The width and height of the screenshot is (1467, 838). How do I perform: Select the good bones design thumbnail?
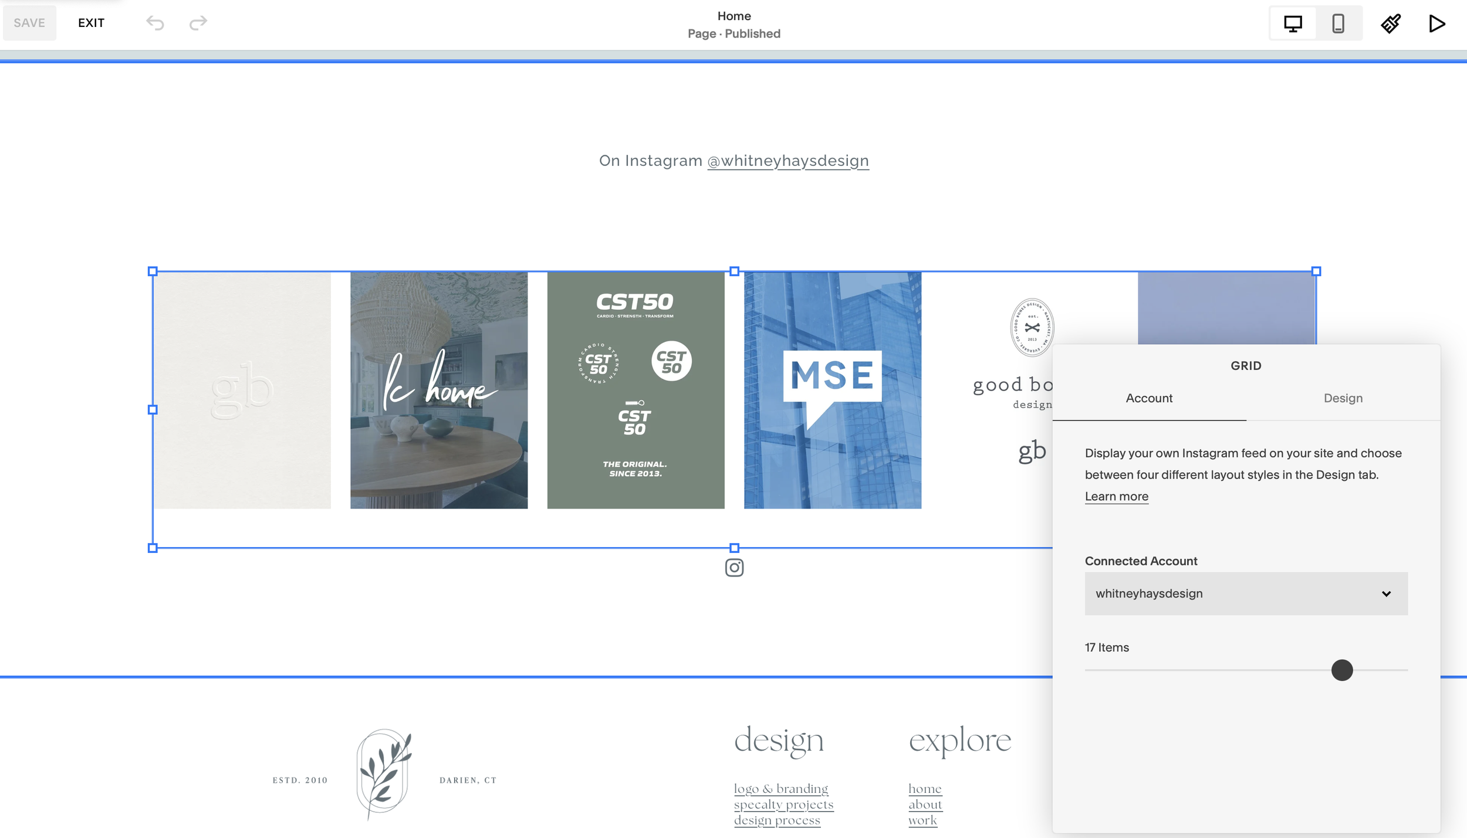(x=998, y=390)
